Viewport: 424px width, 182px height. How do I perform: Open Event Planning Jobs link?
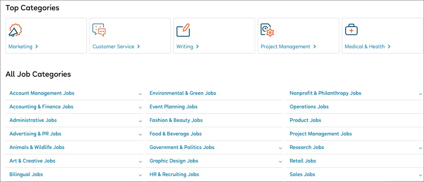tap(173, 107)
